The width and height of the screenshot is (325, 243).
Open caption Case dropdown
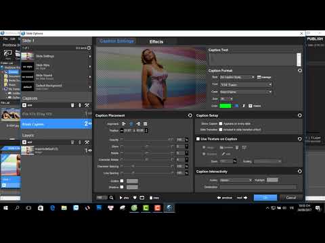[x=246, y=92]
